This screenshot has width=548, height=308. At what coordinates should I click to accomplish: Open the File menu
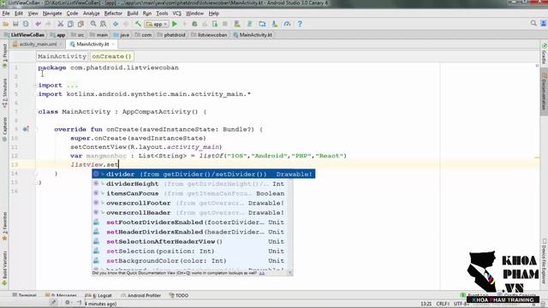pyautogui.click(x=6, y=14)
